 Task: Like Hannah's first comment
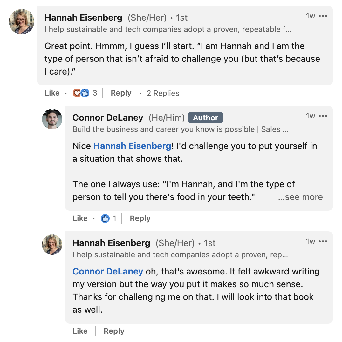click(x=52, y=93)
